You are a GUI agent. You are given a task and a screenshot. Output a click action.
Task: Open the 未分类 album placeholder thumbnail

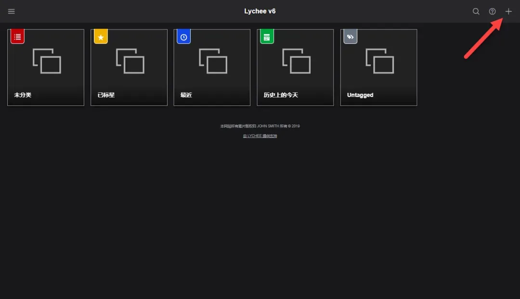47,61
